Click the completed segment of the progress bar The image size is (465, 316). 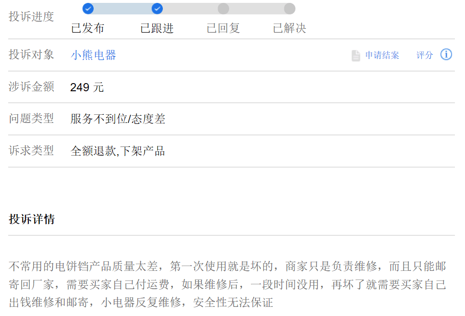point(122,8)
